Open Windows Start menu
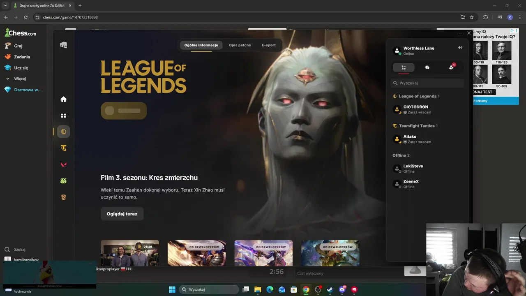 (172, 289)
